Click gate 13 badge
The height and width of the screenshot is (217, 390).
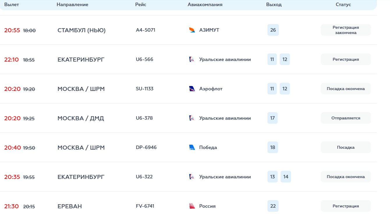tap(272, 177)
